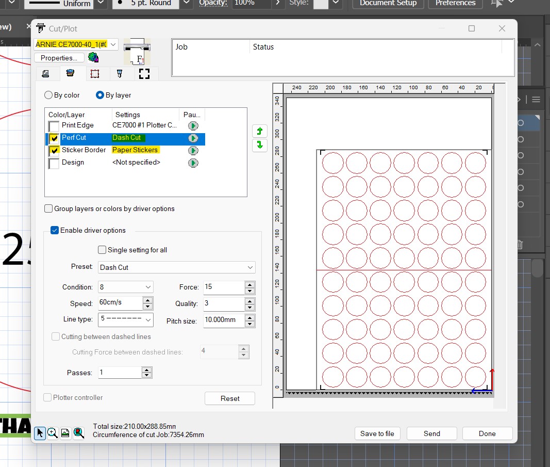
Task: Move selected layer up with green arrow
Action: [260, 131]
